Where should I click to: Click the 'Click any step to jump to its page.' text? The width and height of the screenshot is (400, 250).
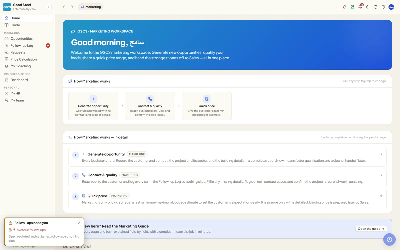point(364,81)
